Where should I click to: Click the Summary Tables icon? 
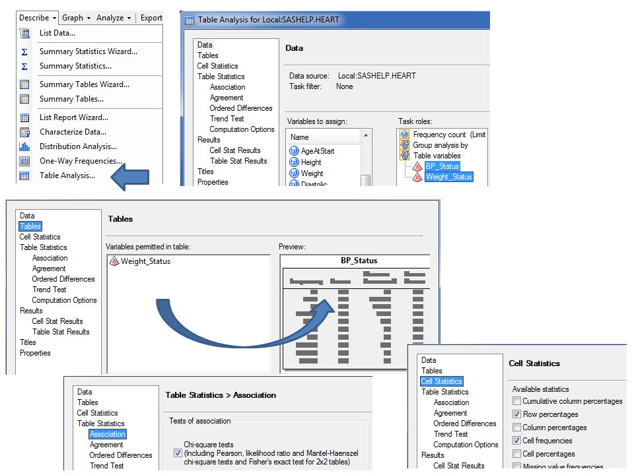click(x=24, y=99)
